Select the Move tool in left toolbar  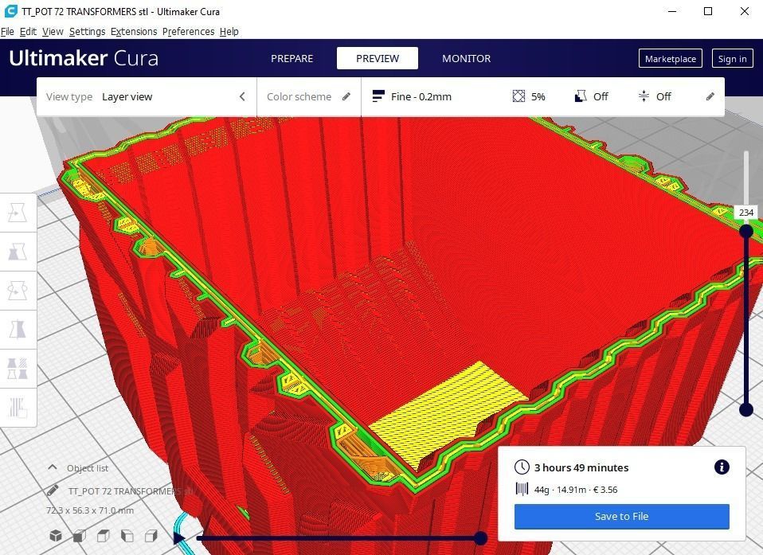(x=18, y=213)
